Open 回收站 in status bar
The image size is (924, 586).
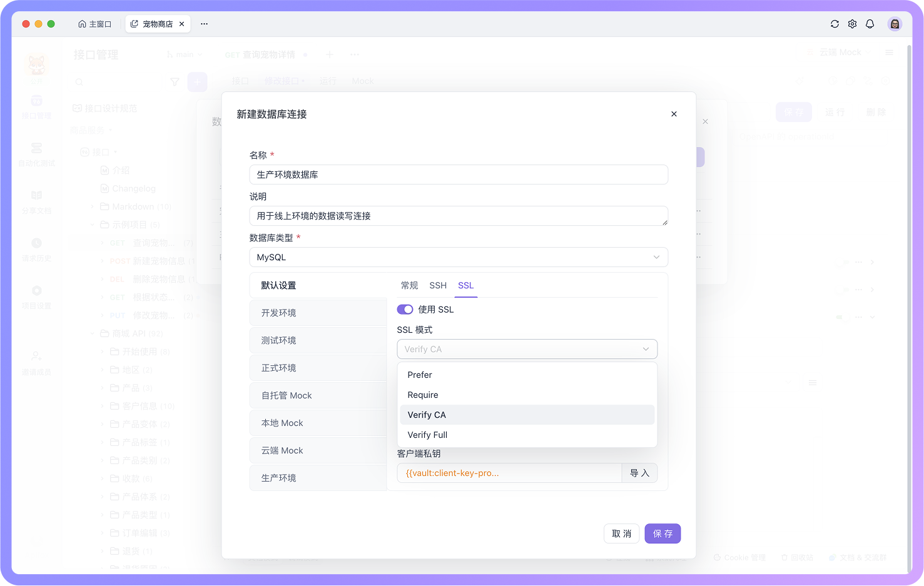(798, 557)
